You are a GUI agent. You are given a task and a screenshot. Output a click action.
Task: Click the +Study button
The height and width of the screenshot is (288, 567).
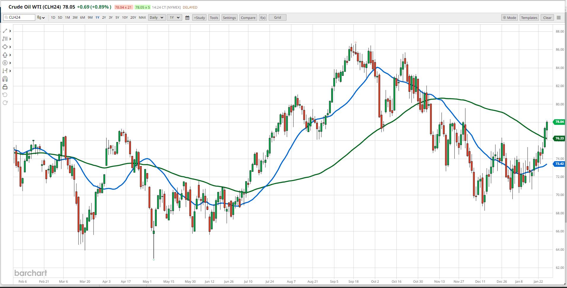(x=199, y=18)
